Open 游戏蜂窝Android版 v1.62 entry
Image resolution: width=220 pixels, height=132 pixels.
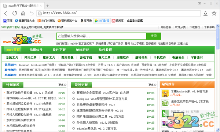(x=32, y=98)
